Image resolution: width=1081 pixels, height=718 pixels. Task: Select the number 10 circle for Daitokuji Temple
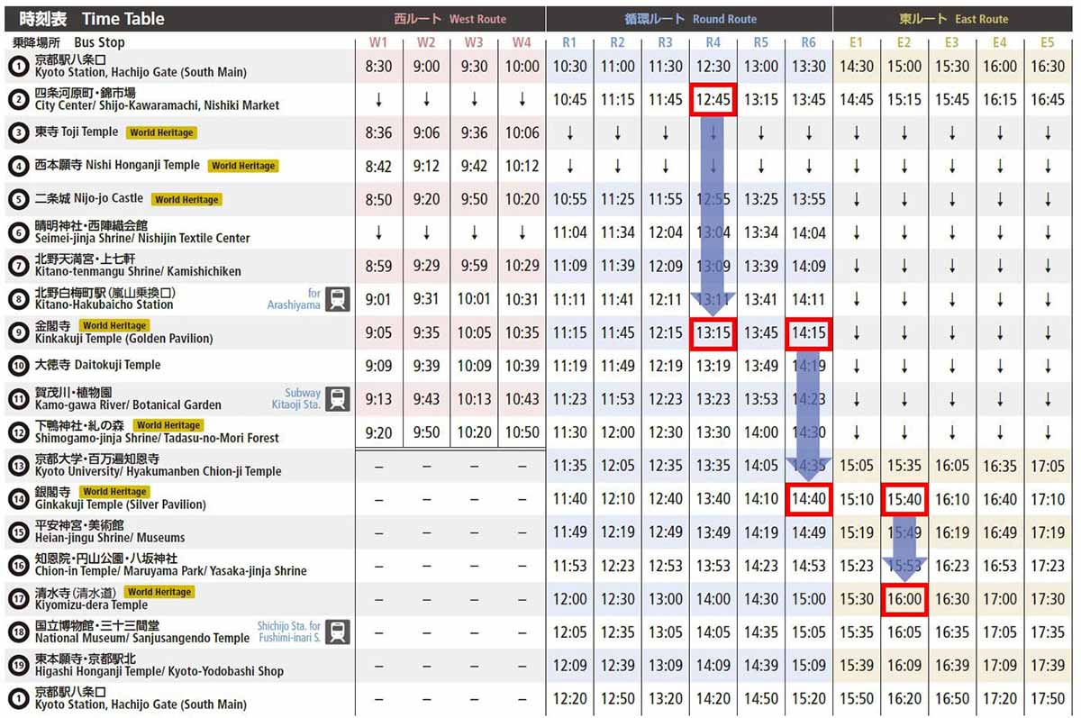pyautogui.click(x=19, y=366)
